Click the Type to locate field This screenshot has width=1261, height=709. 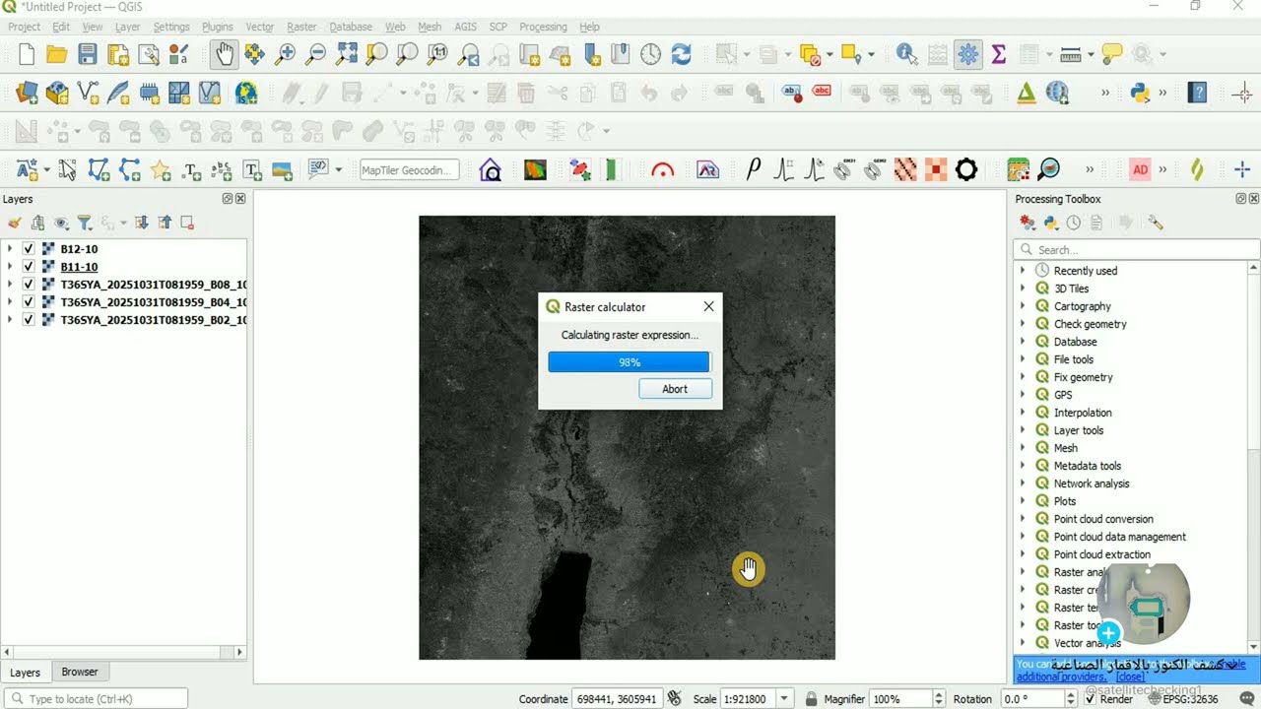pyautogui.click(x=95, y=699)
